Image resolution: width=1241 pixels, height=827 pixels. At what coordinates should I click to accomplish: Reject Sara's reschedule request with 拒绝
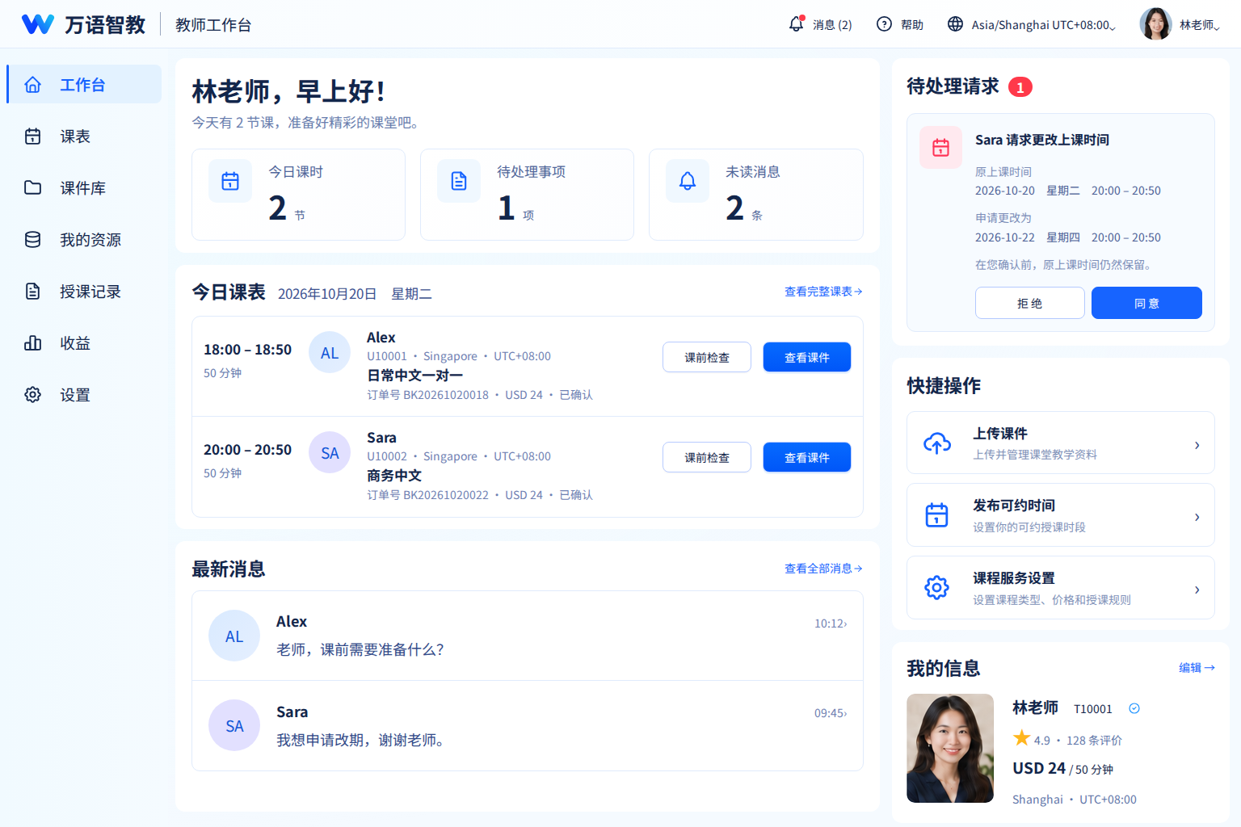pos(1029,303)
